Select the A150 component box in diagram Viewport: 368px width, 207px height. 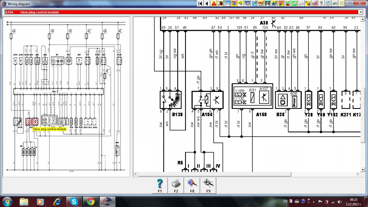tap(252, 96)
